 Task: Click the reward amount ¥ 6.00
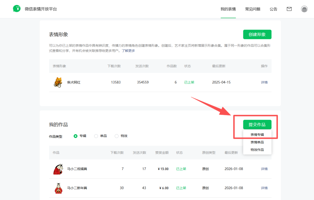pos(164,188)
